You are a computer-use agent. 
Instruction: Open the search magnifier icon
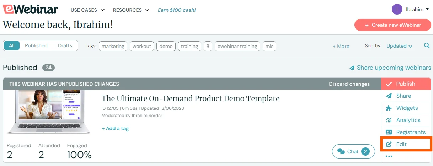[427, 45]
